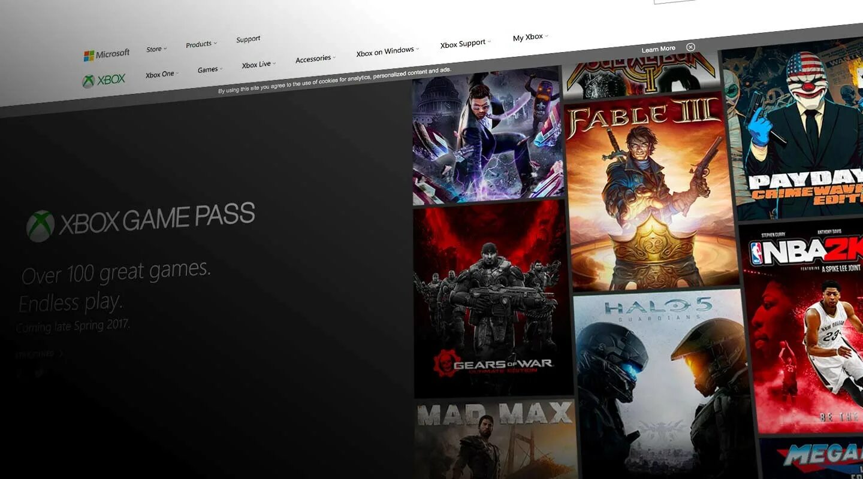Open the Mega Man game cover
The height and width of the screenshot is (479, 863).
811,458
